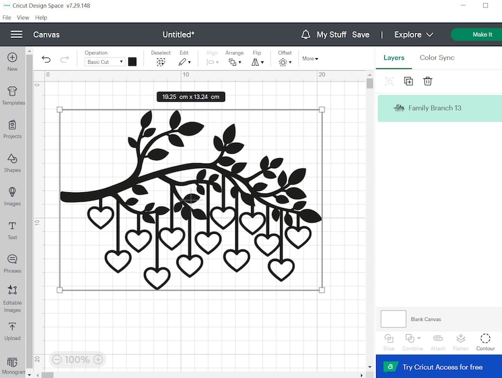Click the Contour tool

[x=485, y=342]
